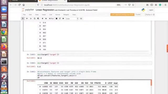Toggle the browser sidebar icon
Image resolution: width=168 pixels, height=94 pixels.
[x=152, y=5]
